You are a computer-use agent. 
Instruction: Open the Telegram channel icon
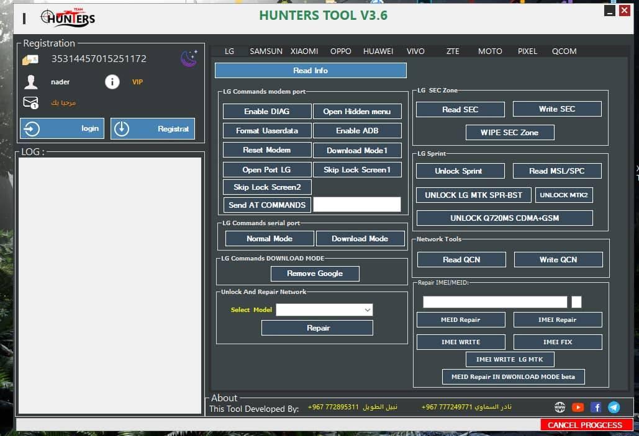click(614, 407)
